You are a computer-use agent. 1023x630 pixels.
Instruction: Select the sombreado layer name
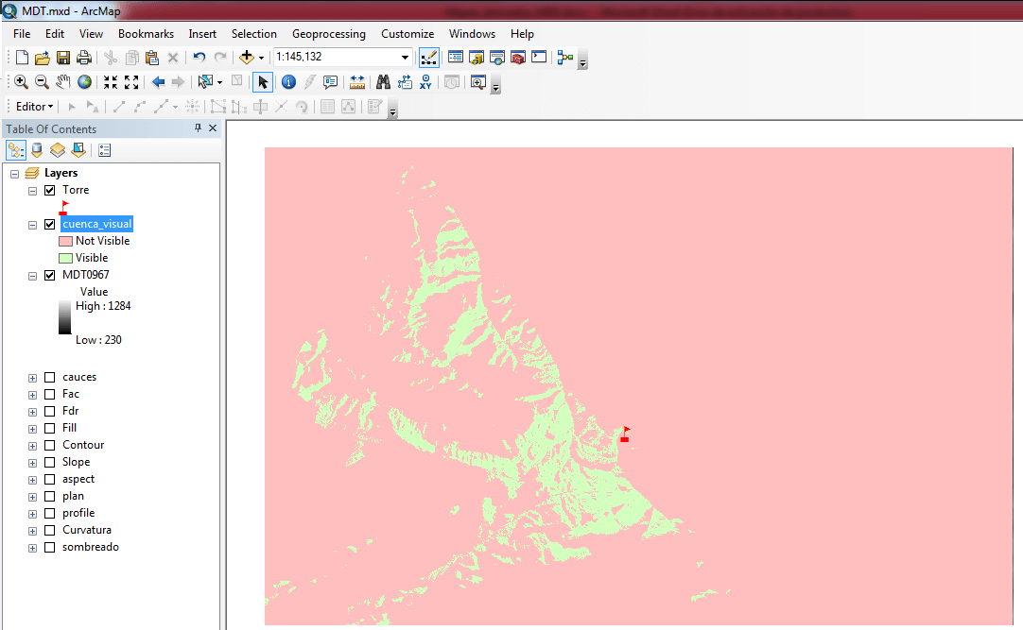tap(91, 547)
